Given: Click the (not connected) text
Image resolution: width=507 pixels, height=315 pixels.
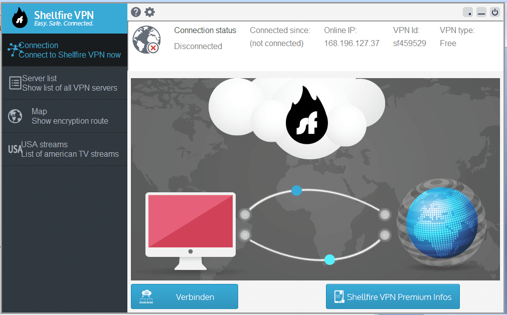Looking at the screenshot, I should point(276,43).
